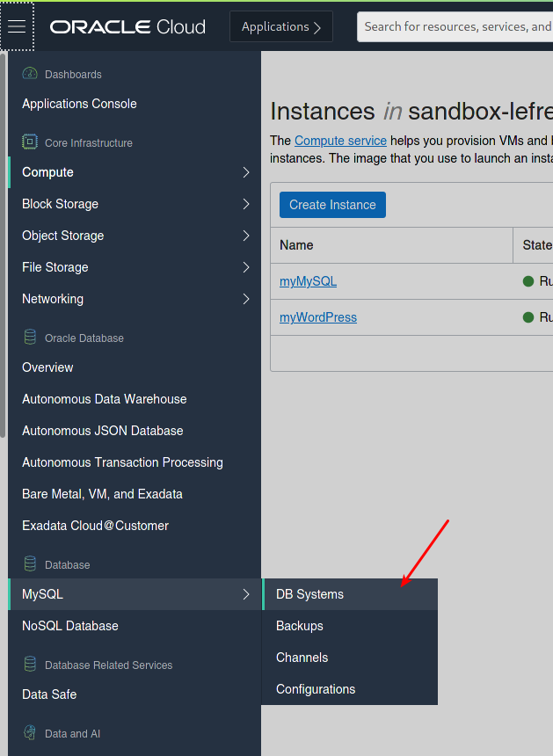Screen dimensions: 553x756
Task: Click the Dashboards speedometer icon
Action: [x=30, y=74]
